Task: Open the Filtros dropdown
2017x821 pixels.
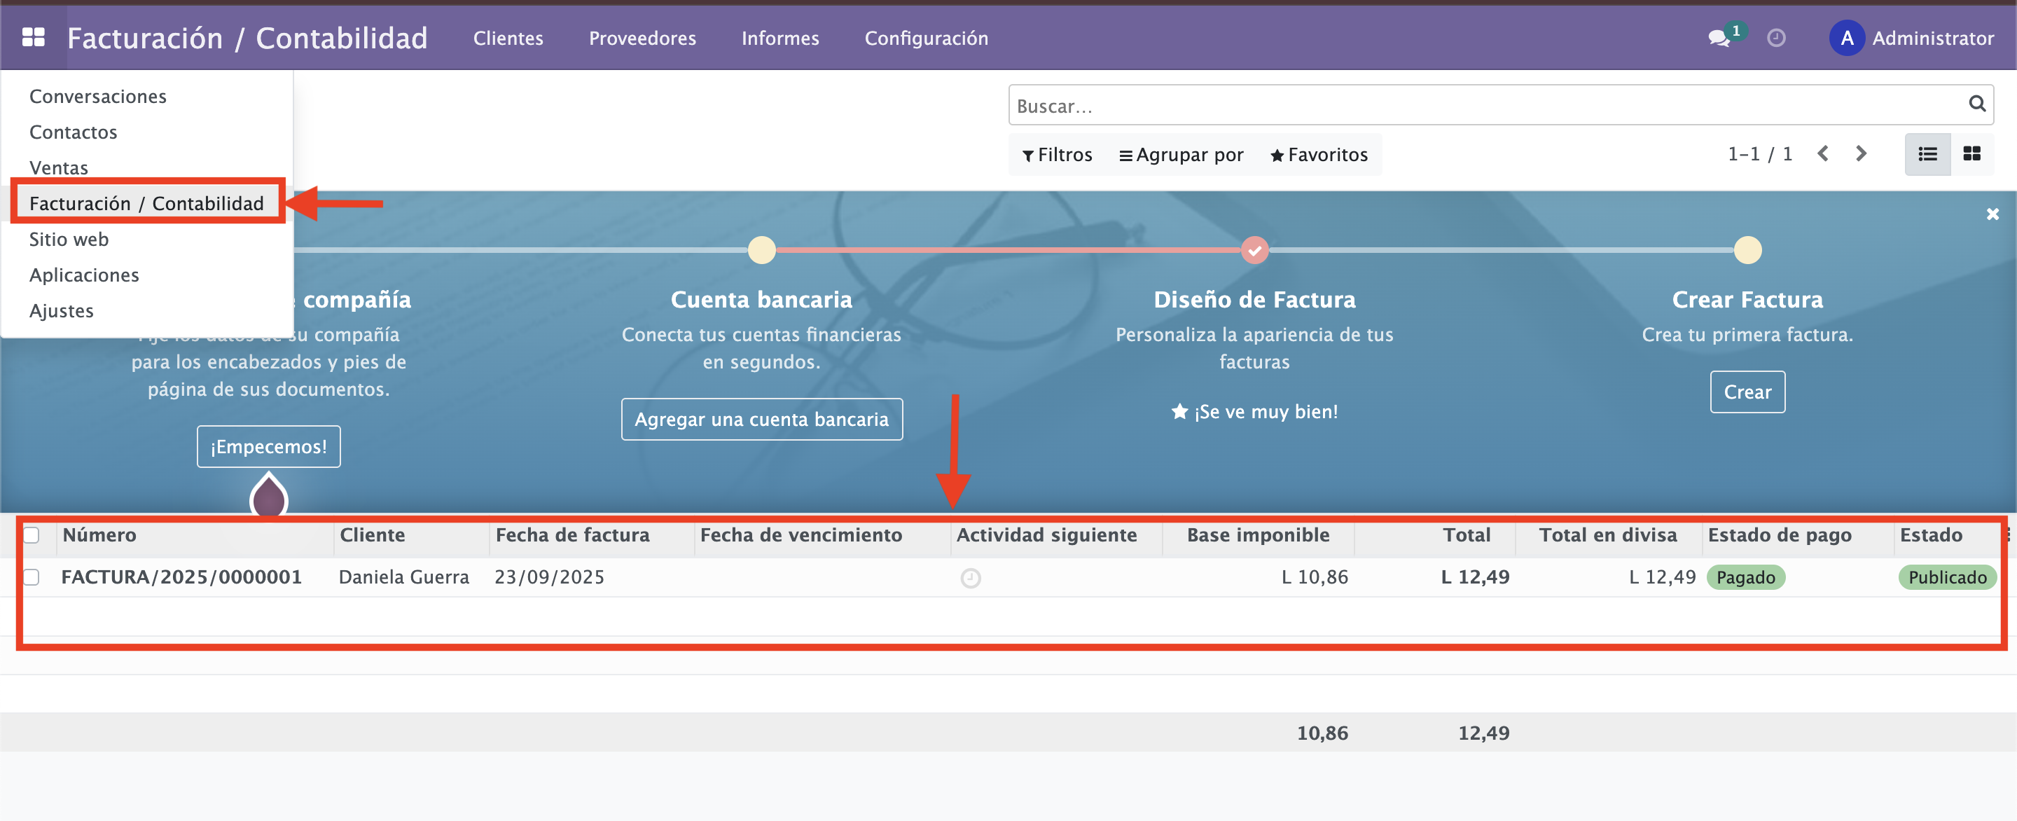Action: [x=1056, y=154]
